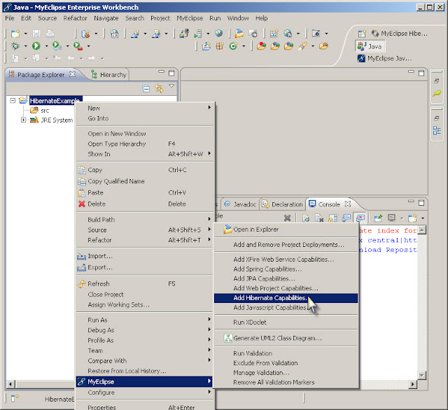
Task: Toggle Link with Editor in Package Explorer
Action: (x=159, y=89)
